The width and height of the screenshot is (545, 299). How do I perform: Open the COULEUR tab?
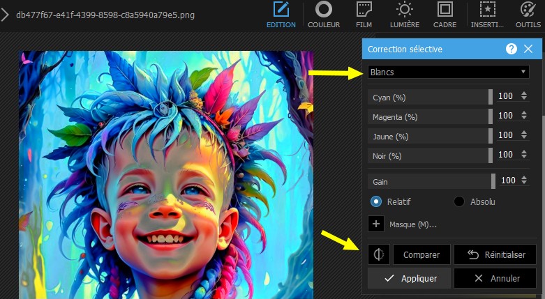[x=324, y=15]
